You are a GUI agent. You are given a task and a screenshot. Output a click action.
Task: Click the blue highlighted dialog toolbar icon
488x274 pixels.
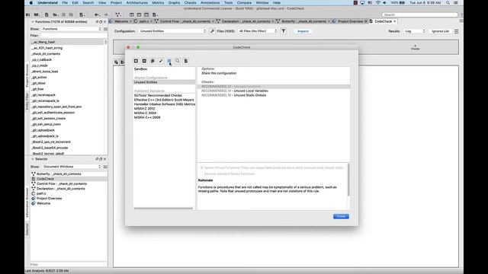[x=169, y=61]
